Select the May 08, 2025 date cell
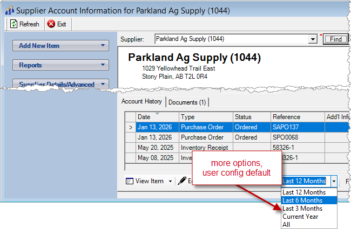Image resolution: width=351 pixels, height=229 pixels. click(x=157, y=158)
